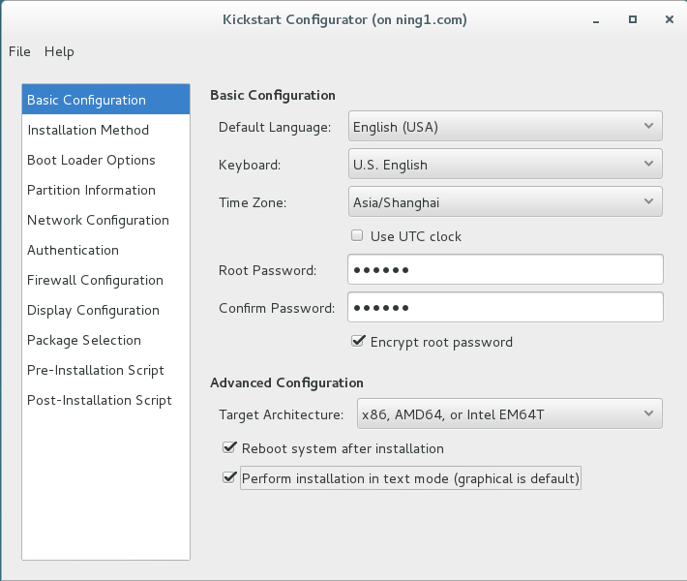This screenshot has width=687, height=581.
Task: Go to Boot Loader Options section
Action: click(91, 160)
